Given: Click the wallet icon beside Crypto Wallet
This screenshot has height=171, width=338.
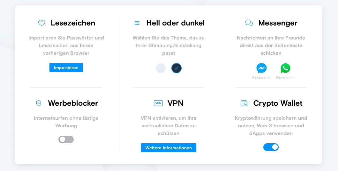Looking at the screenshot, I should pos(244,103).
